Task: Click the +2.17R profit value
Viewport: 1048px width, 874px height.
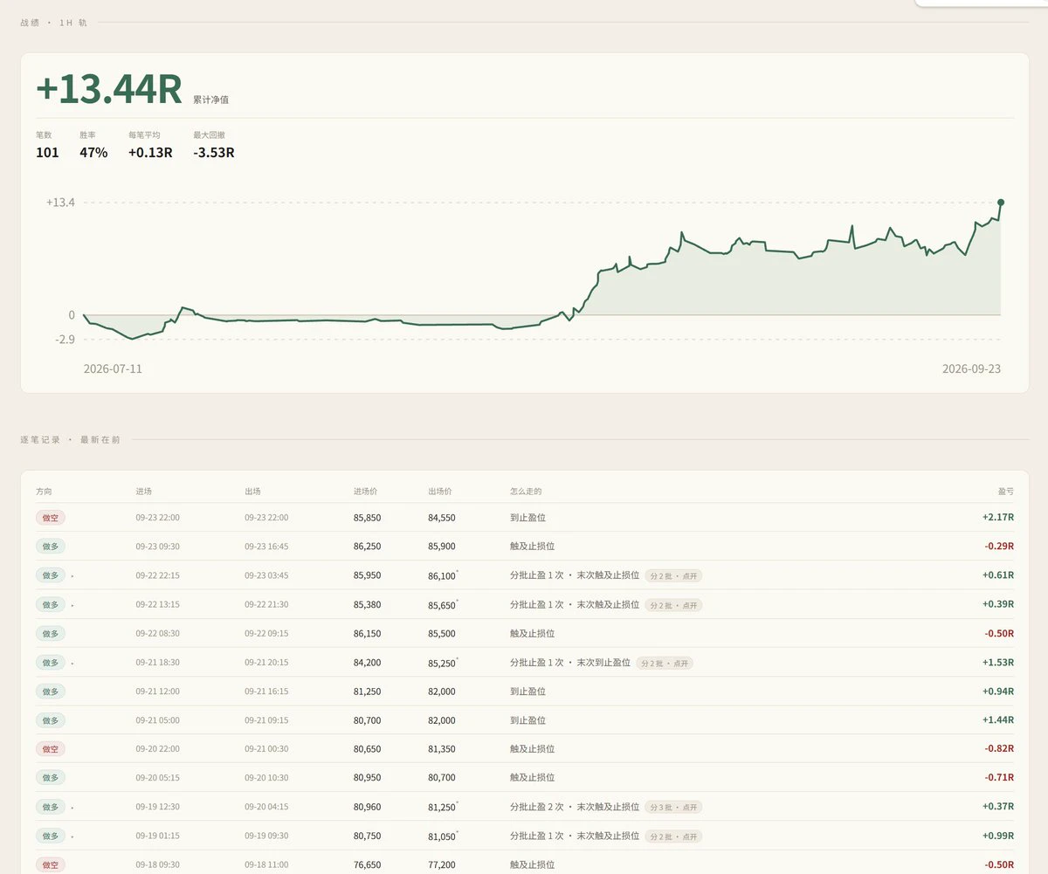Action: click(x=998, y=518)
